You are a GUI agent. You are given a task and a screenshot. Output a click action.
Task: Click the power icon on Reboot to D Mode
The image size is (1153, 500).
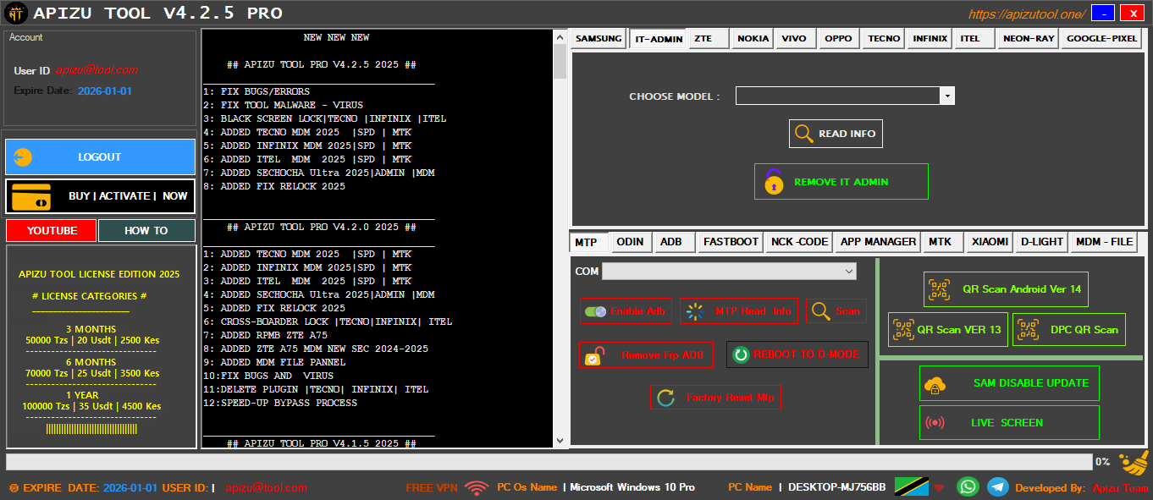tap(741, 354)
